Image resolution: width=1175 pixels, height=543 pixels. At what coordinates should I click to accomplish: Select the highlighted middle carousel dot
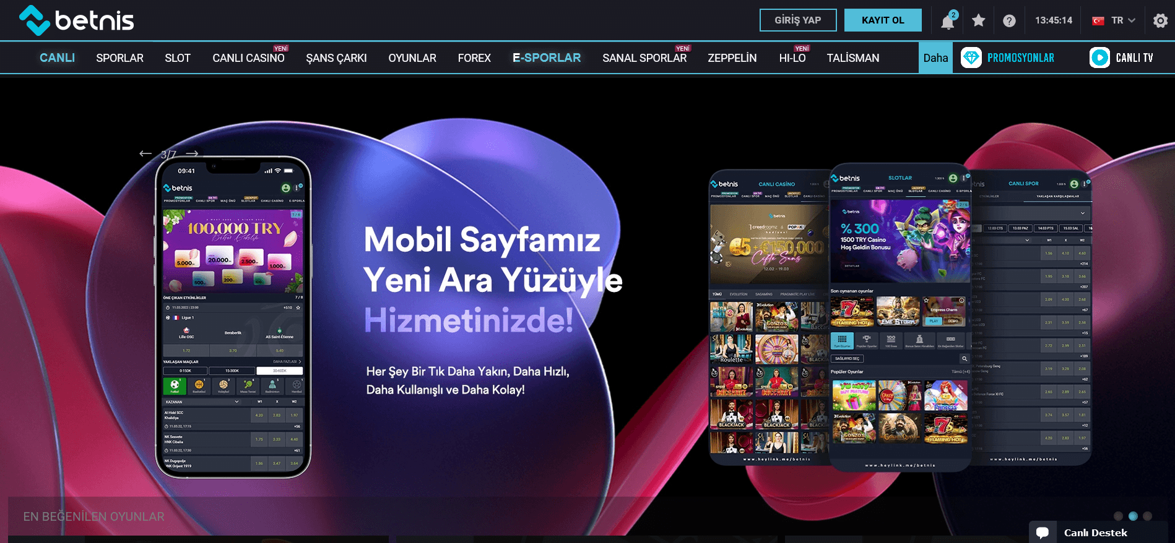tap(1133, 516)
